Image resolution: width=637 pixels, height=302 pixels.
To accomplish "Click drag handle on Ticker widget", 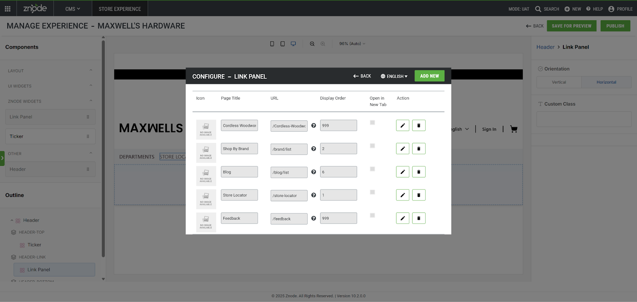I will click(88, 136).
